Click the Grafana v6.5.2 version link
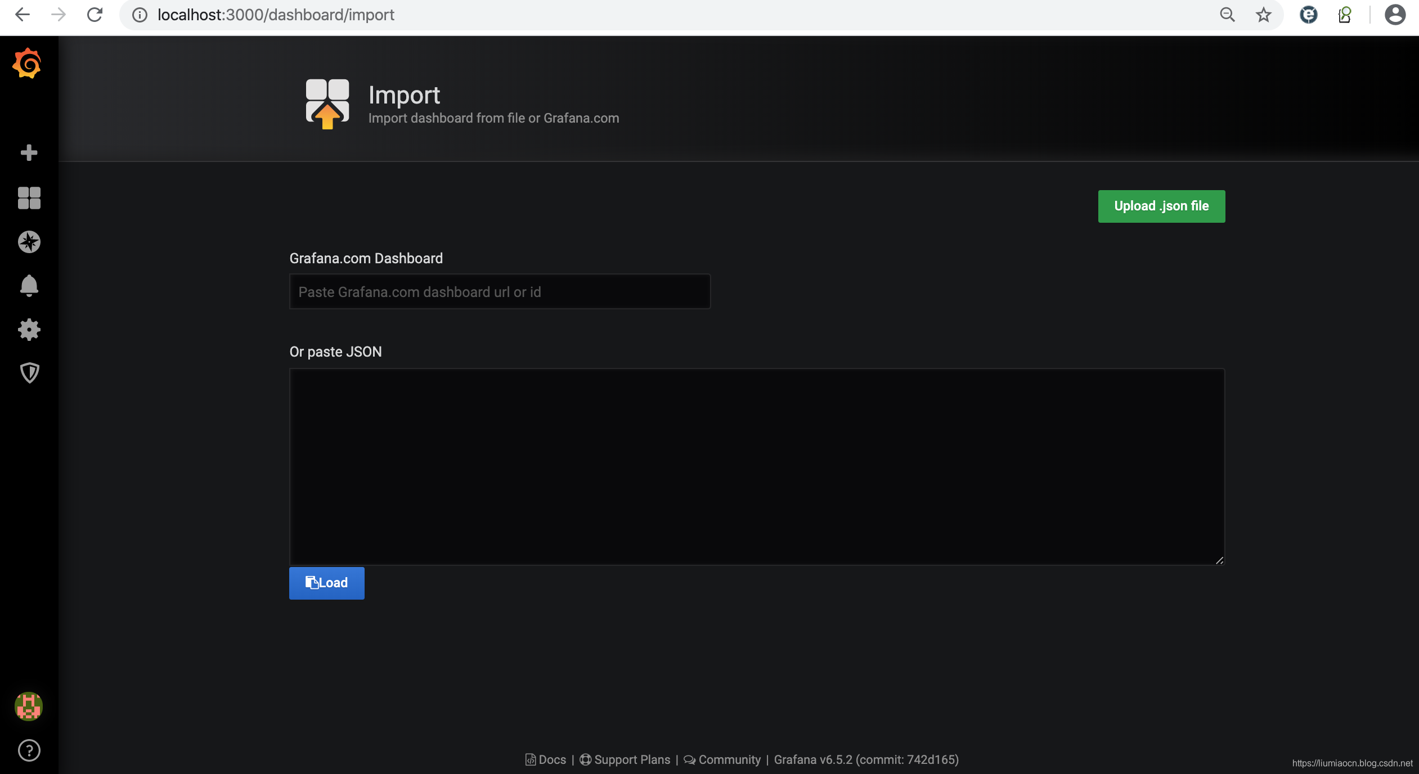The width and height of the screenshot is (1419, 774). [x=866, y=760]
